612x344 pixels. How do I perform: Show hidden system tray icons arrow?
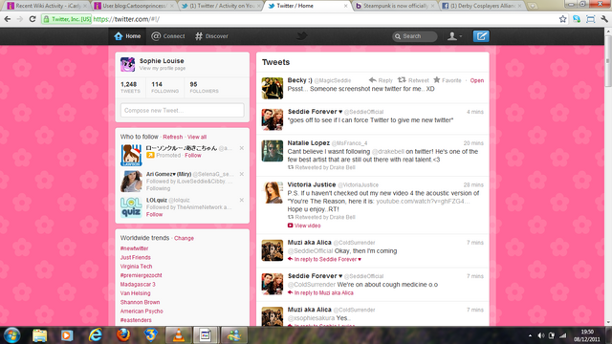tap(530, 335)
